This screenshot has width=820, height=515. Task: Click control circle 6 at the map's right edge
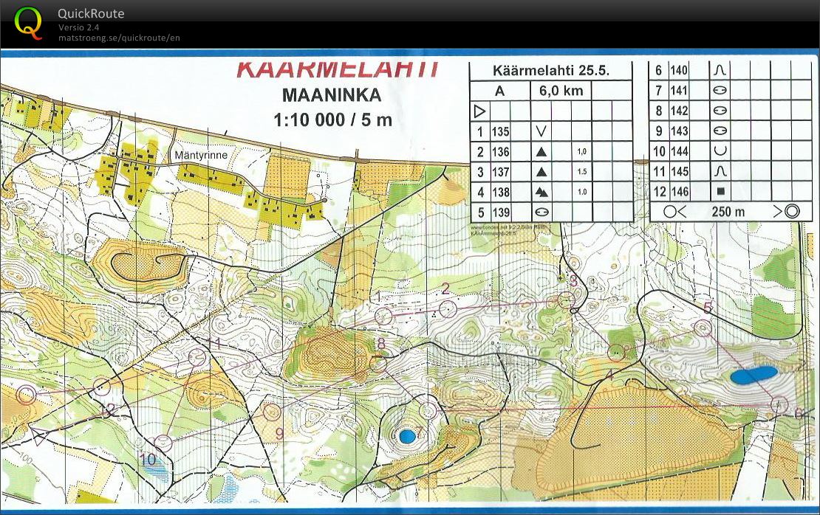pos(779,404)
